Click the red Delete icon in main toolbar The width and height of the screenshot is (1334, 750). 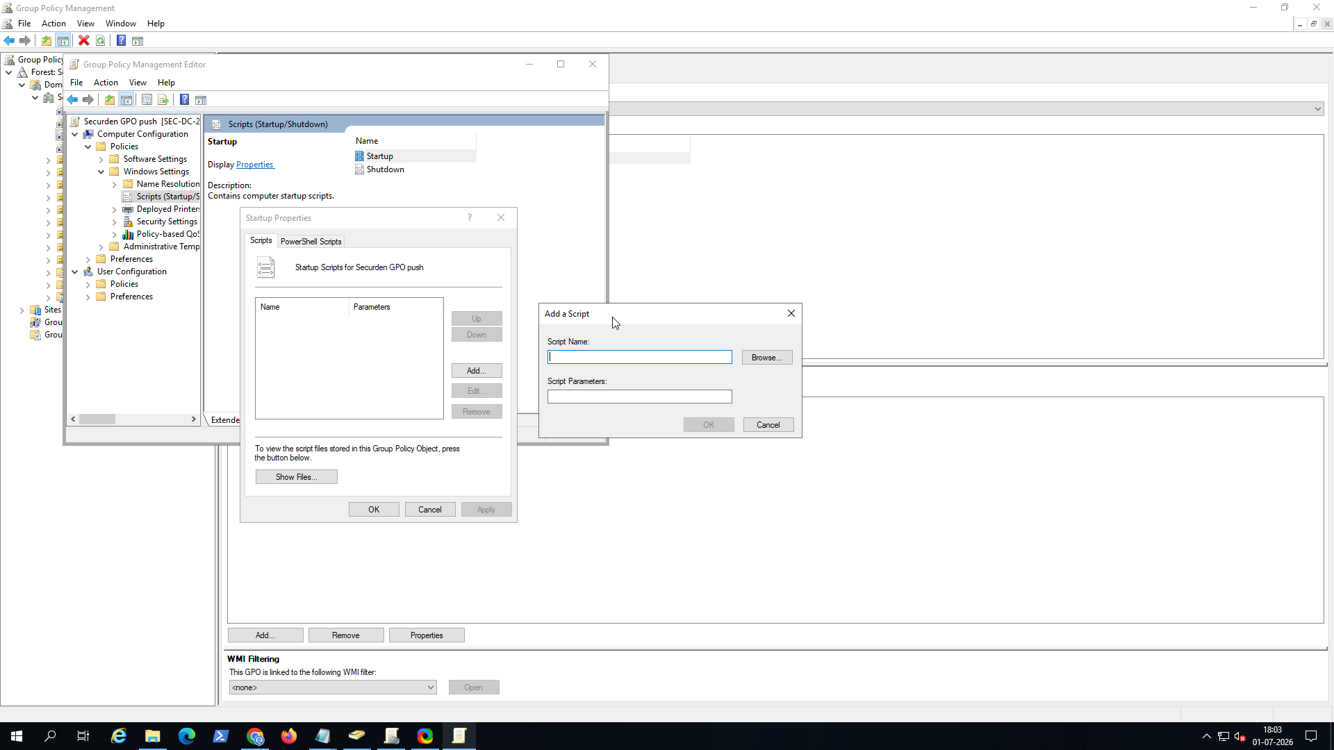tap(84, 41)
